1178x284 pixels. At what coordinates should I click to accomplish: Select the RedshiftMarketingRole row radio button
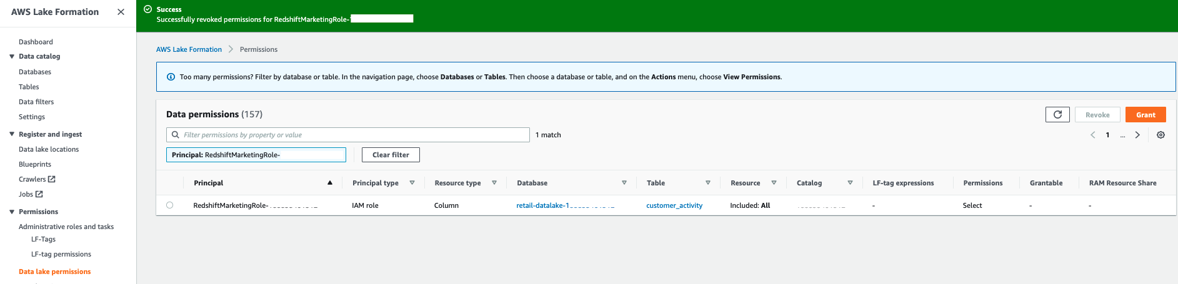[169, 205]
